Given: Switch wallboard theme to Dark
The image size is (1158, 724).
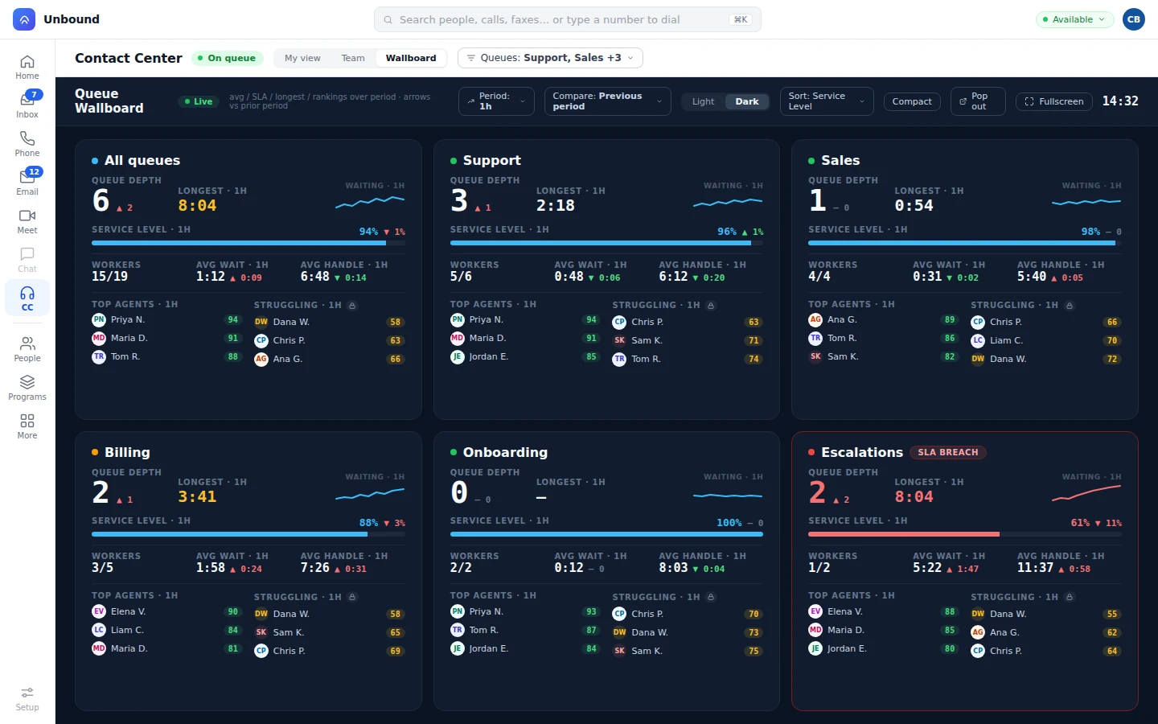Looking at the screenshot, I should (747, 101).
